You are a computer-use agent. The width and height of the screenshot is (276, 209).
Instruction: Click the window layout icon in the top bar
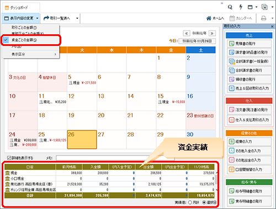point(250,7)
